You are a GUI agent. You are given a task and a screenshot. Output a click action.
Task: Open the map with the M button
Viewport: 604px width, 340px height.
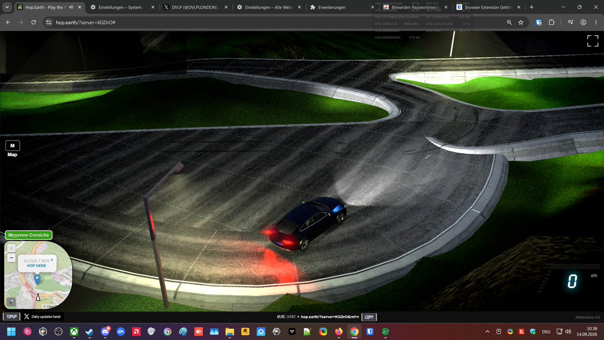pos(13,146)
